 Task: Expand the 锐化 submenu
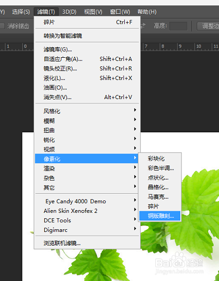point(87,140)
